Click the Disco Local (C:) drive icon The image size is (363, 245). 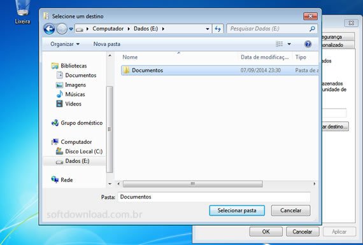tap(59, 151)
